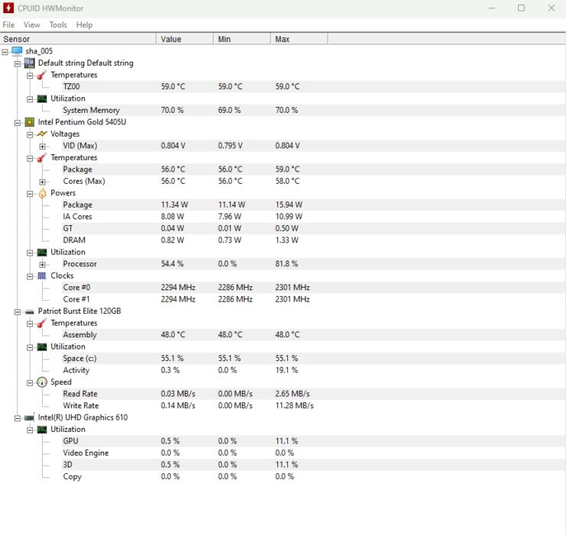Collapse the Clocks group
Viewport: 566px width, 535px height.
point(30,277)
